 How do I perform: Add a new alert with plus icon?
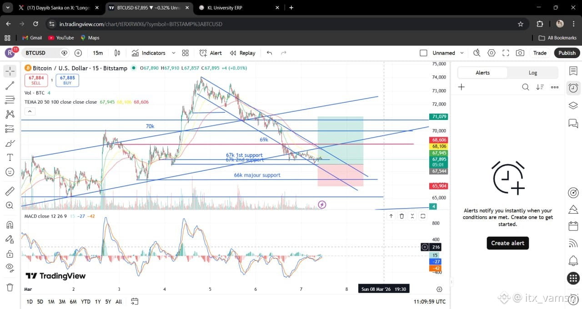[x=461, y=87]
